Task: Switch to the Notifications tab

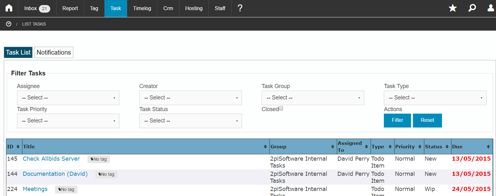Action: [x=54, y=52]
